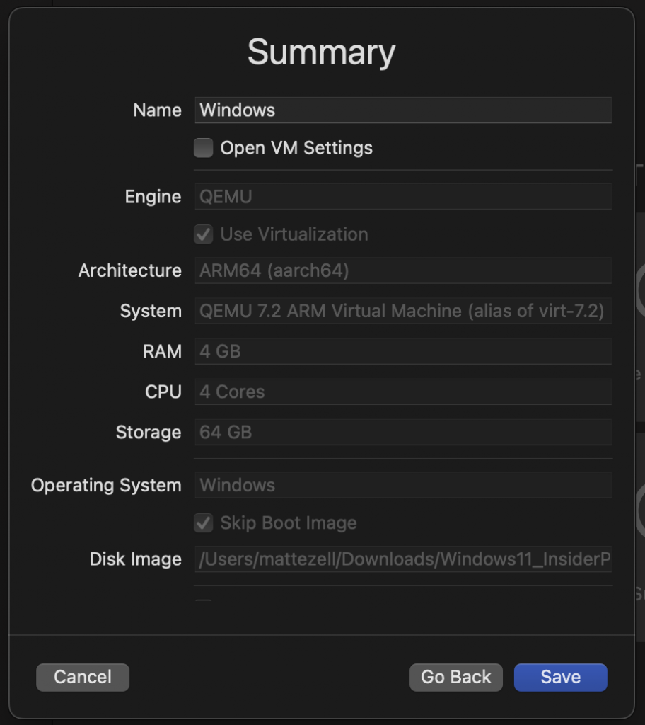Image resolution: width=645 pixels, height=725 pixels.
Task: Click the partially hidden checkbox below Disk Image
Action: click(204, 601)
